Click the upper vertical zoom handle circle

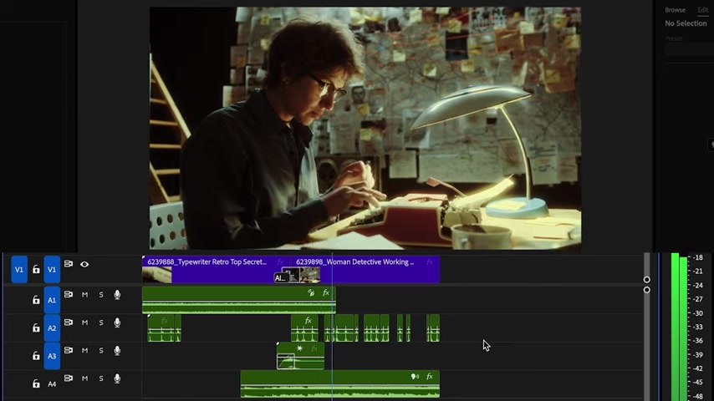coord(646,280)
